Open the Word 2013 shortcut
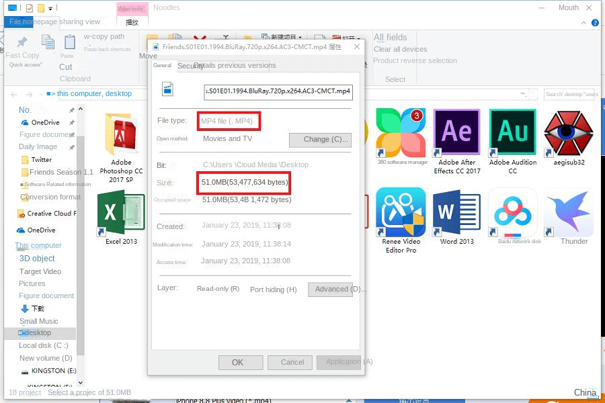 457,217
